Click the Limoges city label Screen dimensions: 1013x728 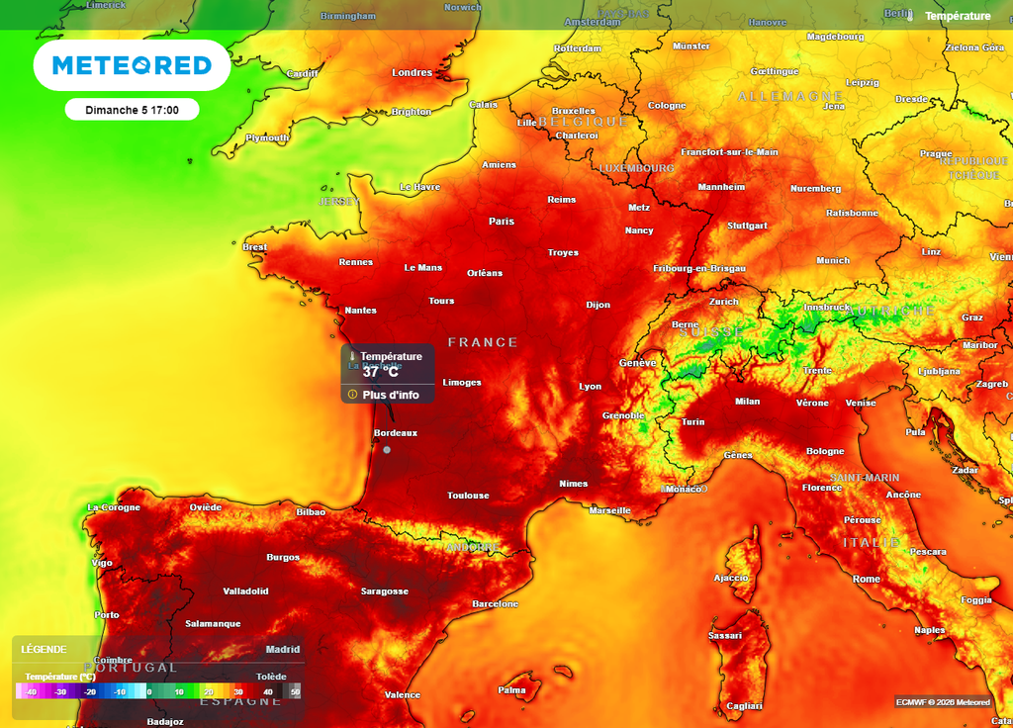(x=462, y=383)
